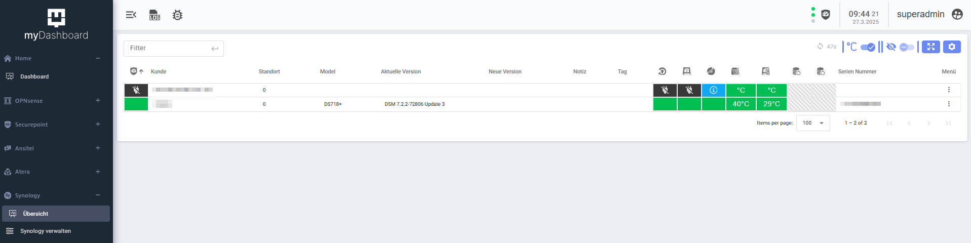This screenshot has width=971, height=243.
Task: Select Dashboard in the sidebar
Action: (x=34, y=76)
